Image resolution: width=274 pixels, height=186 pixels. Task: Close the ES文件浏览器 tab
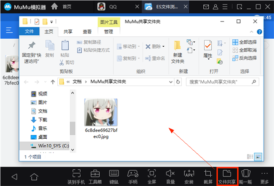pyautogui.click(x=186, y=6)
